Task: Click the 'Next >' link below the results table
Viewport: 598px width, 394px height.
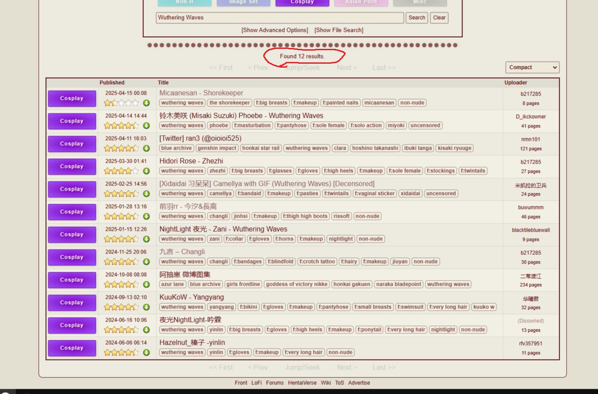Action: tap(347, 367)
